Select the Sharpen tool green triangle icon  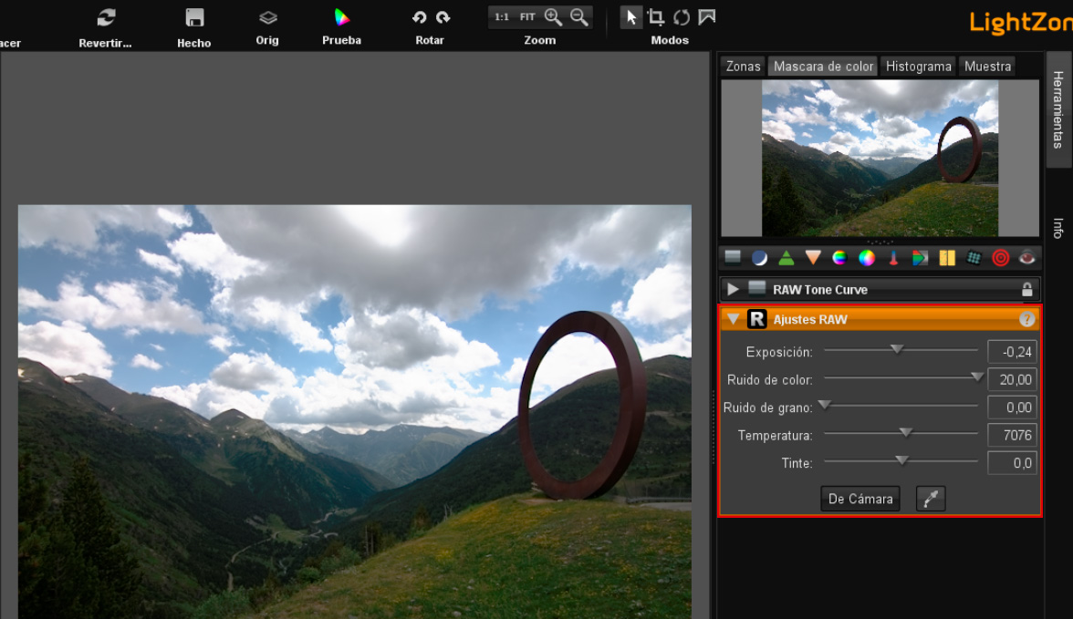coord(786,257)
